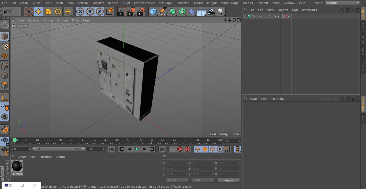Go to start of animation
This screenshot has width=366, height=189.
[112, 149]
